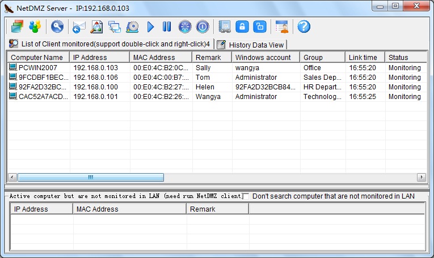Select the 9FCDBF1BEC... computer row
Image resolution: width=434 pixels, height=258 pixels.
217,78
